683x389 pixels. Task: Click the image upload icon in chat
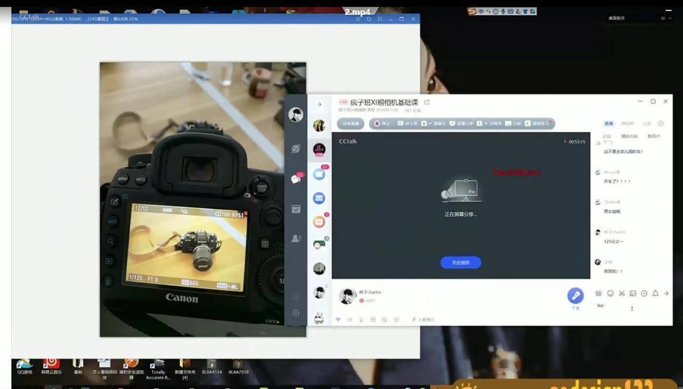(x=633, y=293)
